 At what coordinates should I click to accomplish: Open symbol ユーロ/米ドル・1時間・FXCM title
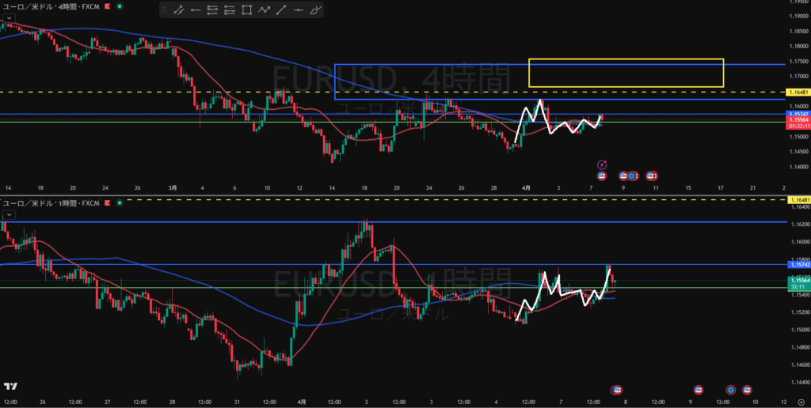click(51, 203)
